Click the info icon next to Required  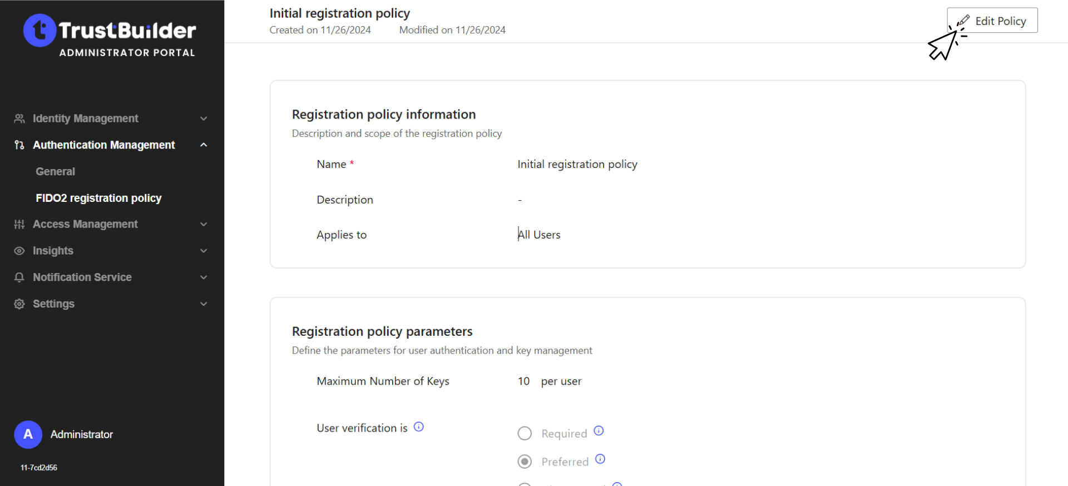click(599, 431)
